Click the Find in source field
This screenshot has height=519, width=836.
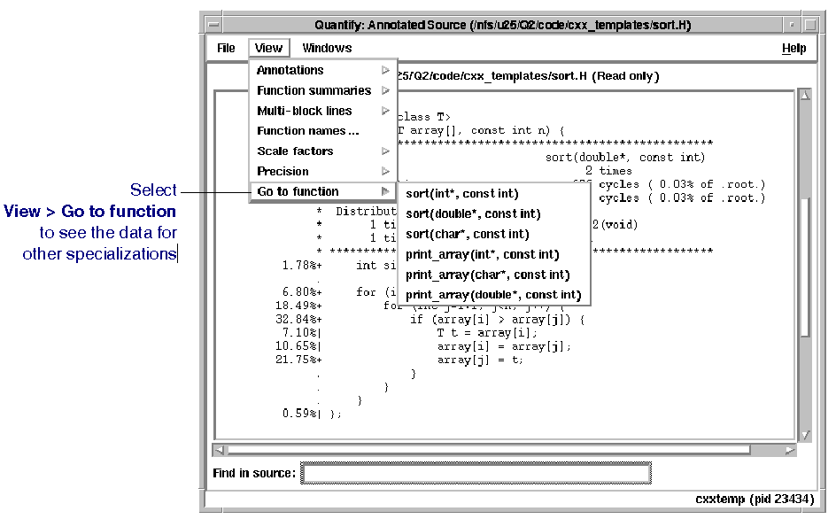(476, 473)
